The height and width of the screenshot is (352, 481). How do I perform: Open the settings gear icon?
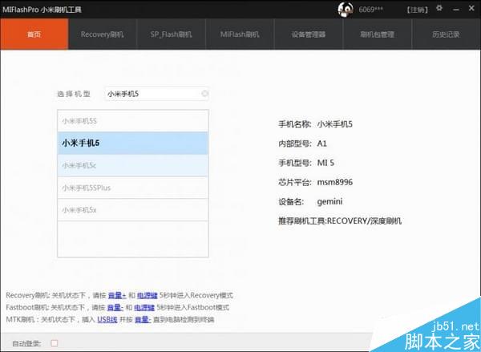point(439,8)
